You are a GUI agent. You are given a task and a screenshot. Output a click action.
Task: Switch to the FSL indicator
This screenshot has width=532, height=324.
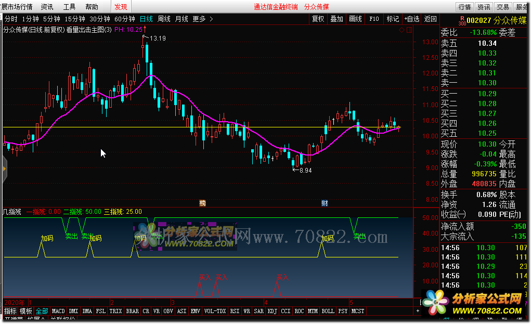point(101,311)
